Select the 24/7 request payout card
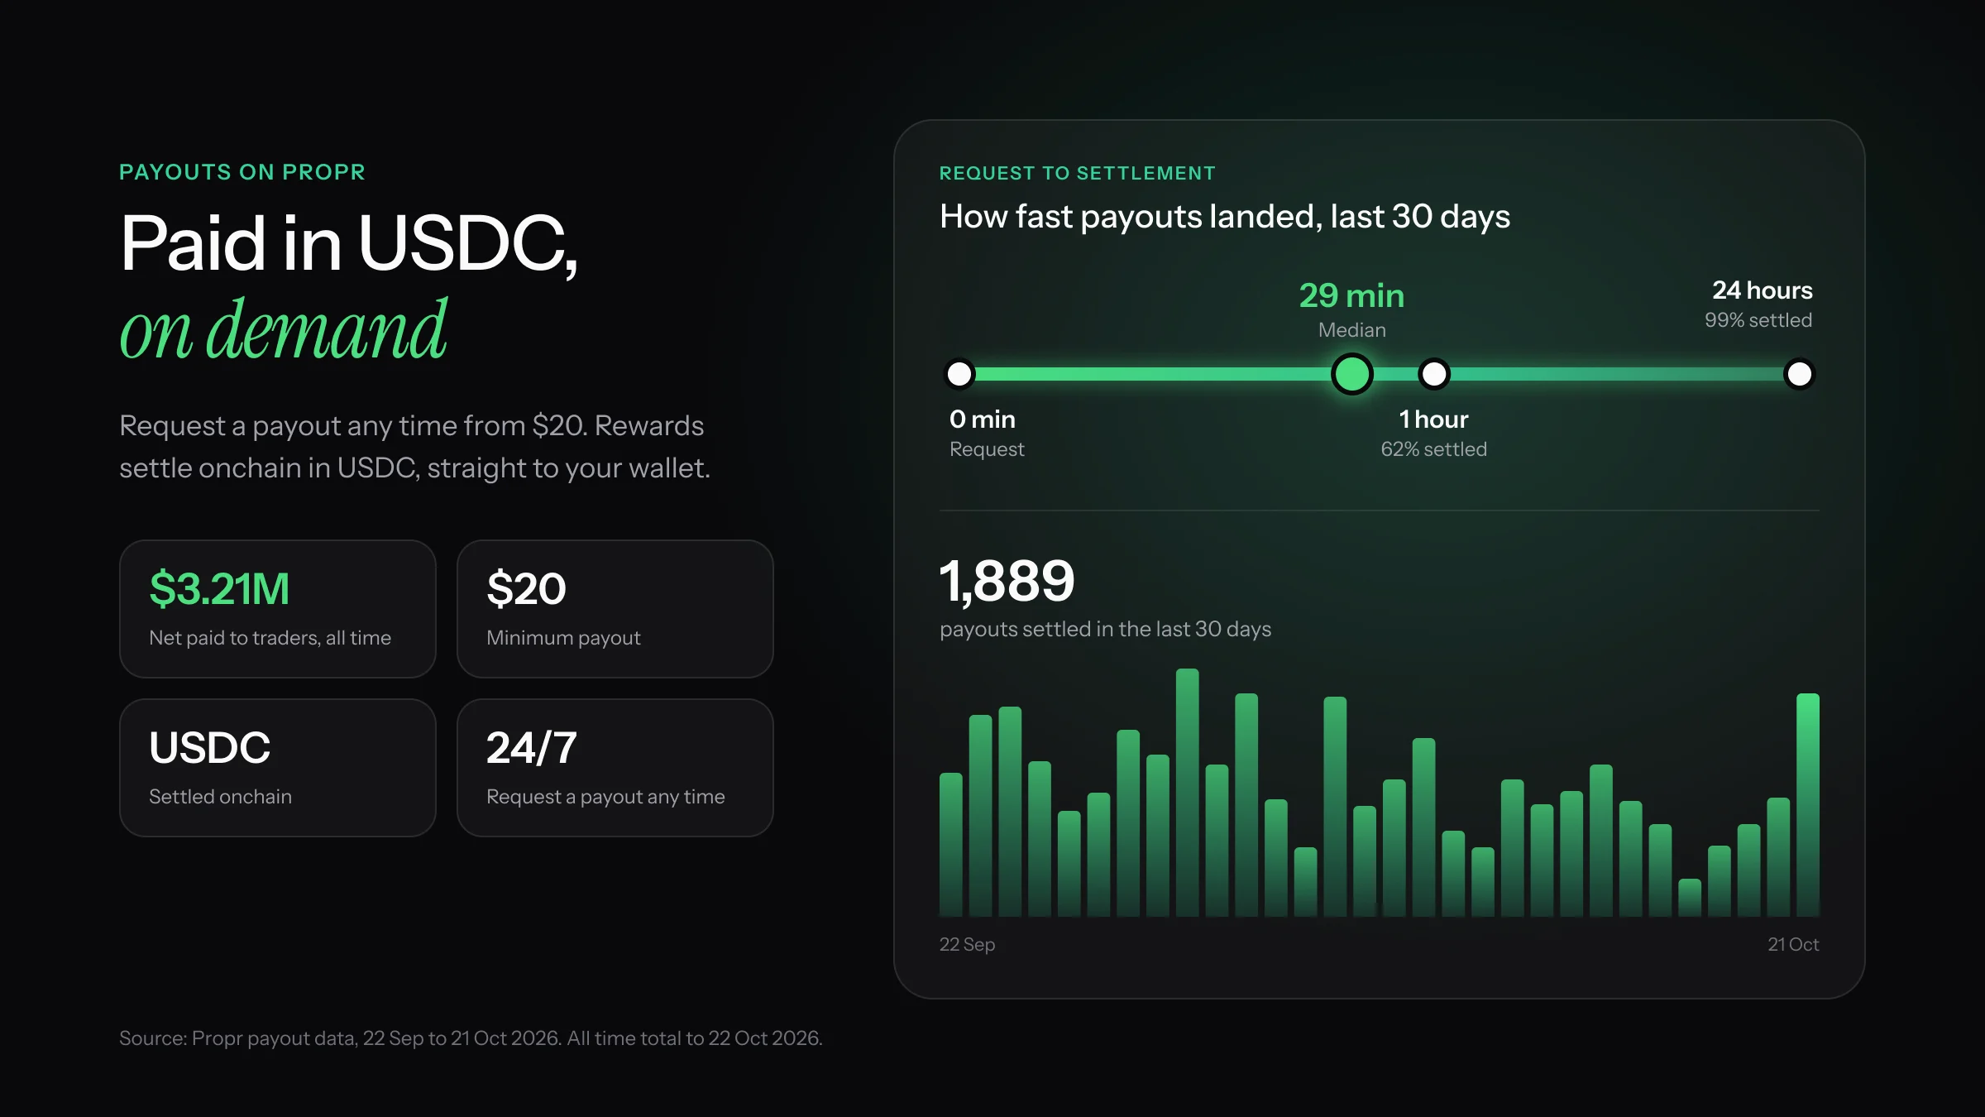The height and width of the screenshot is (1117, 1985). click(615, 768)
